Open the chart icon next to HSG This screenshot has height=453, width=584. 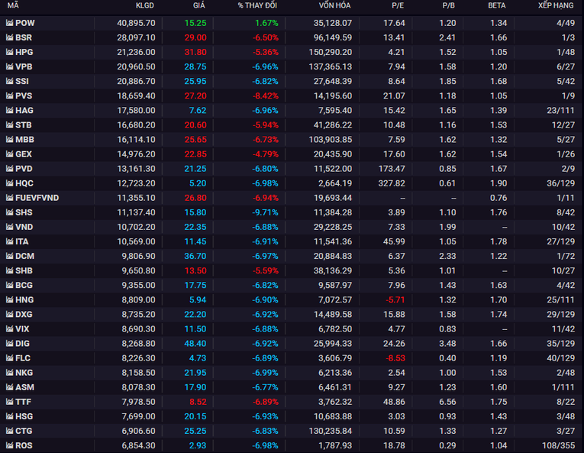[9, 416]
